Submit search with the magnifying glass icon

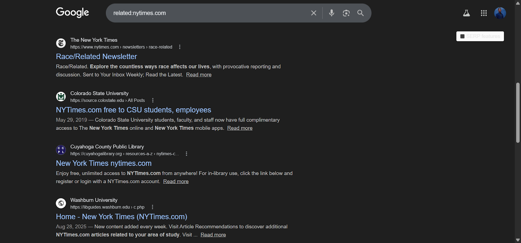360,13
